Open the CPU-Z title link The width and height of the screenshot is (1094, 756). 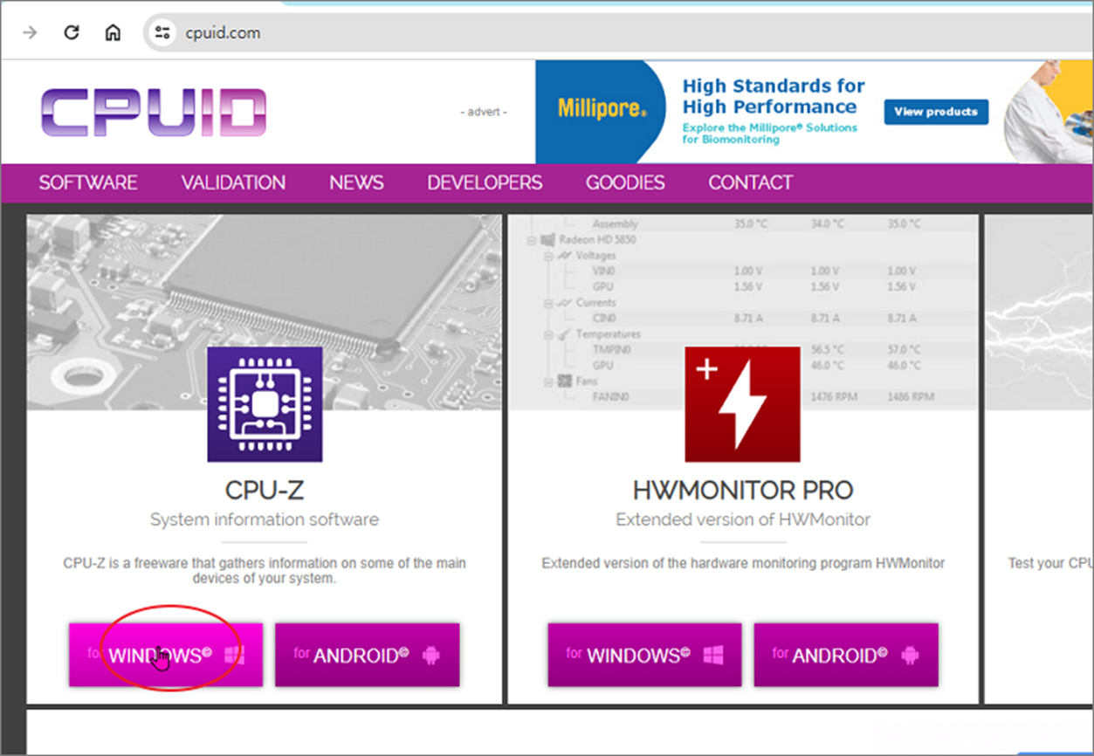tap(265, 490)
